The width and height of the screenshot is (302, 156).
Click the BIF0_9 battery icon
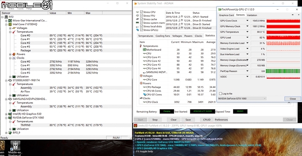pyautogui.click(x=10, y=133)
